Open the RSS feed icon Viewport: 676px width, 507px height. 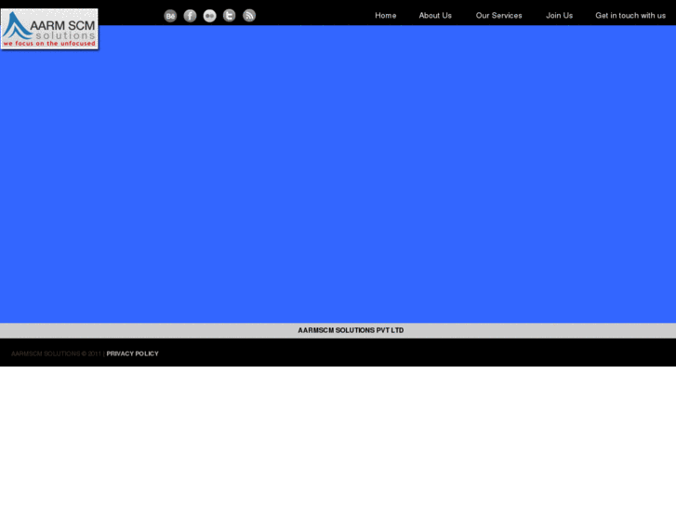coord(249,16)
